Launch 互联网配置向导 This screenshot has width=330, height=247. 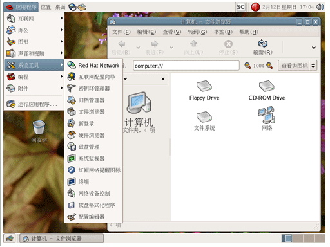tap(93, 77)
